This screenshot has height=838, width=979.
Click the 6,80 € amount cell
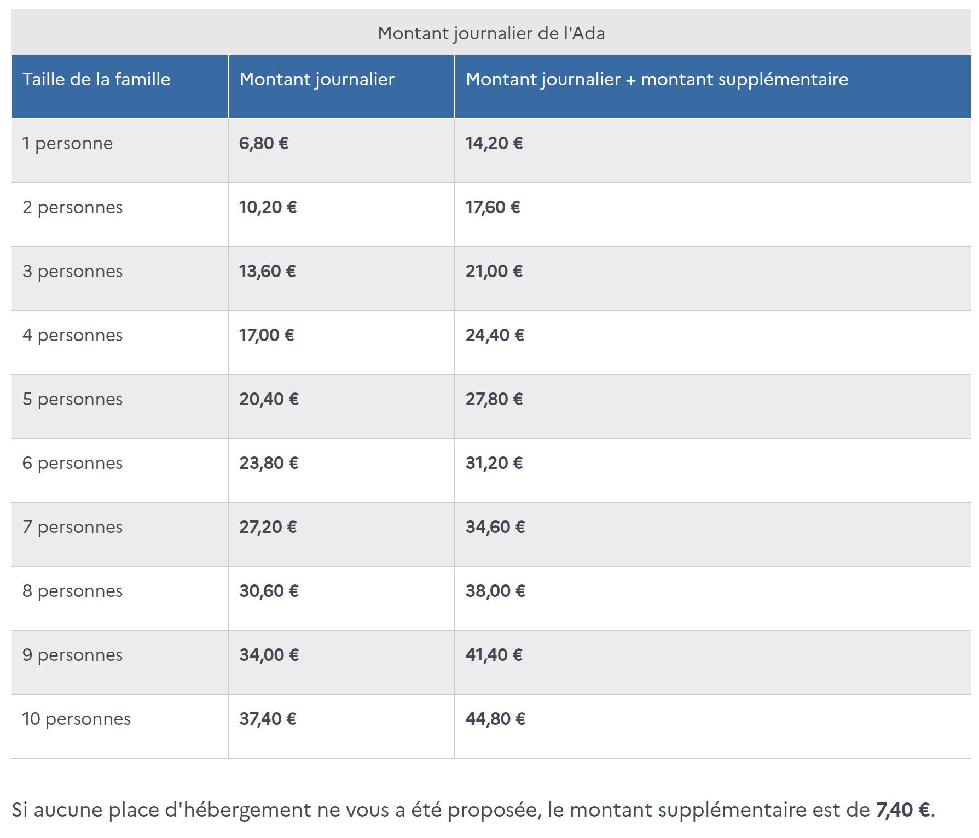264,143
